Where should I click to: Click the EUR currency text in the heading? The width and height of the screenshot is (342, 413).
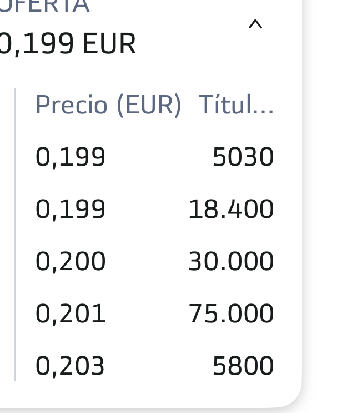pyautogui.click(x=109, y=44)
